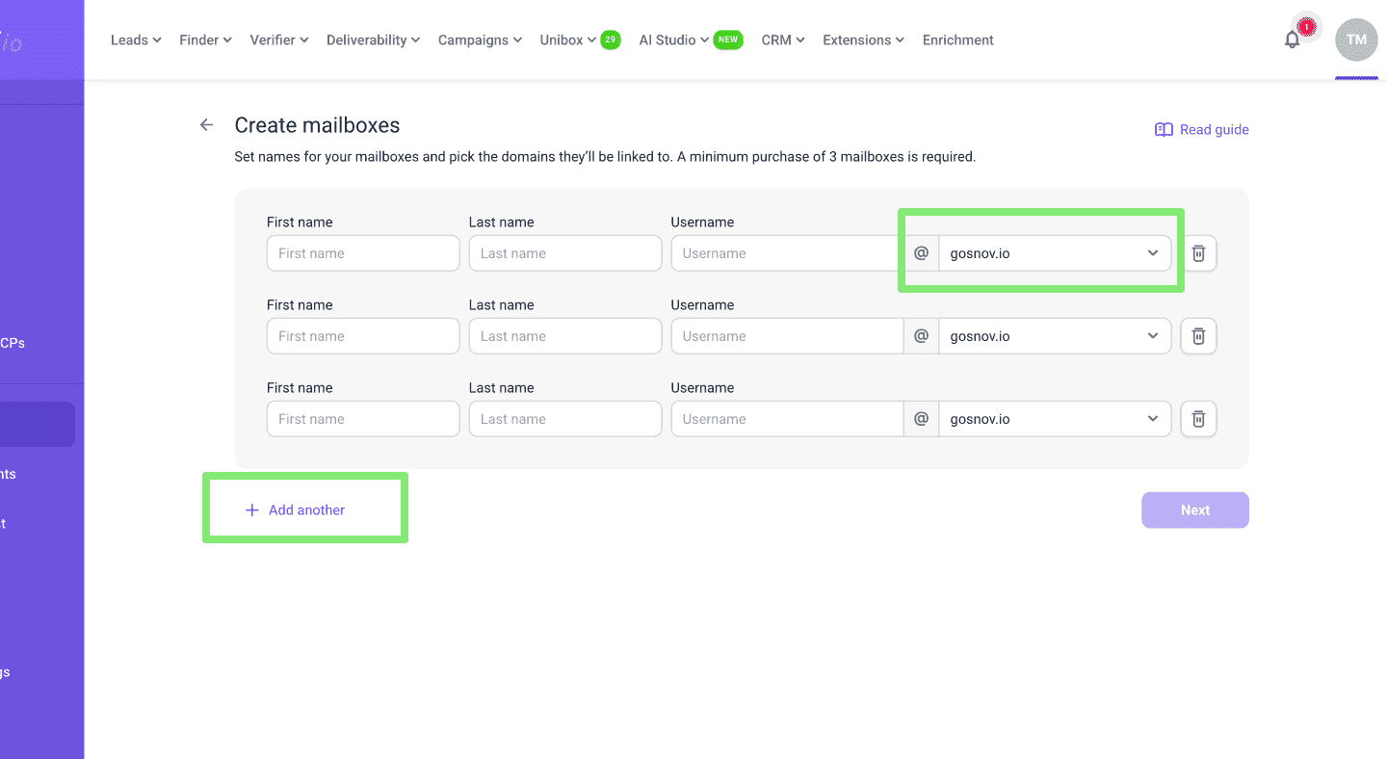Expand the Campaigns menu

pyautogui.click(x=480, y=40)
